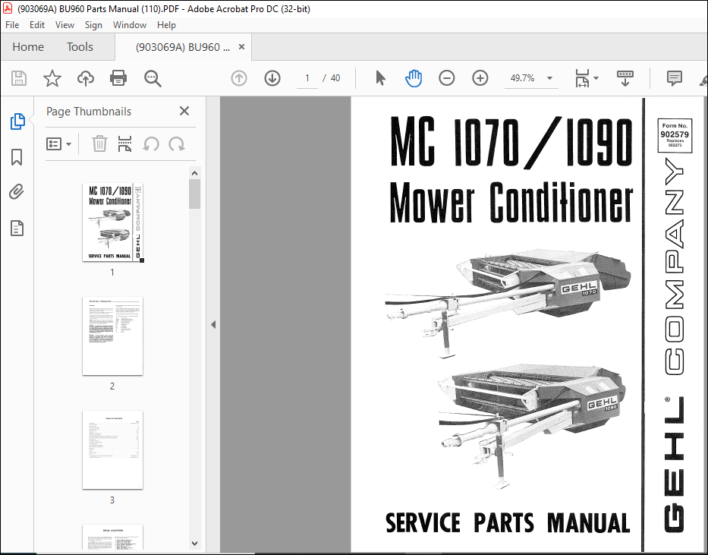
Task: Click the page number input field
Action: (307, 78)
